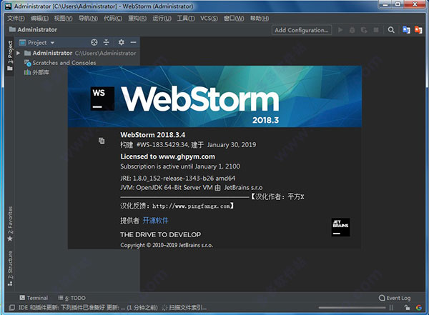This screenshot has width=429, height=315.
Task: Open the 帮助(H) menu
Action: pos(260,19)
